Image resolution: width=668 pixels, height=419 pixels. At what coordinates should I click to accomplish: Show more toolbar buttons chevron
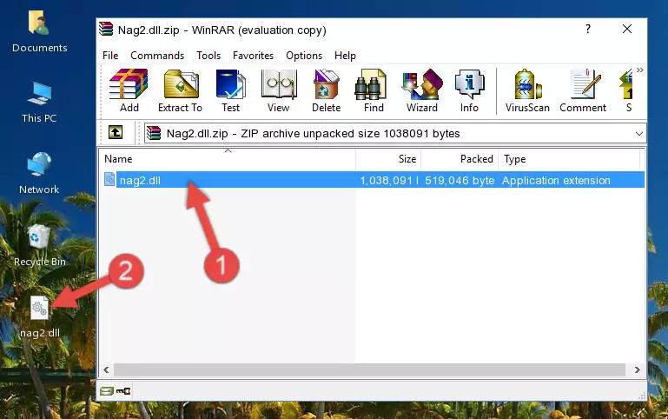pos(640,70)
